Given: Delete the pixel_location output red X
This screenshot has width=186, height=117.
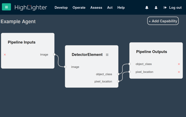Looking at the screenshot, I should pyautogui.click(x=179, y=72).
